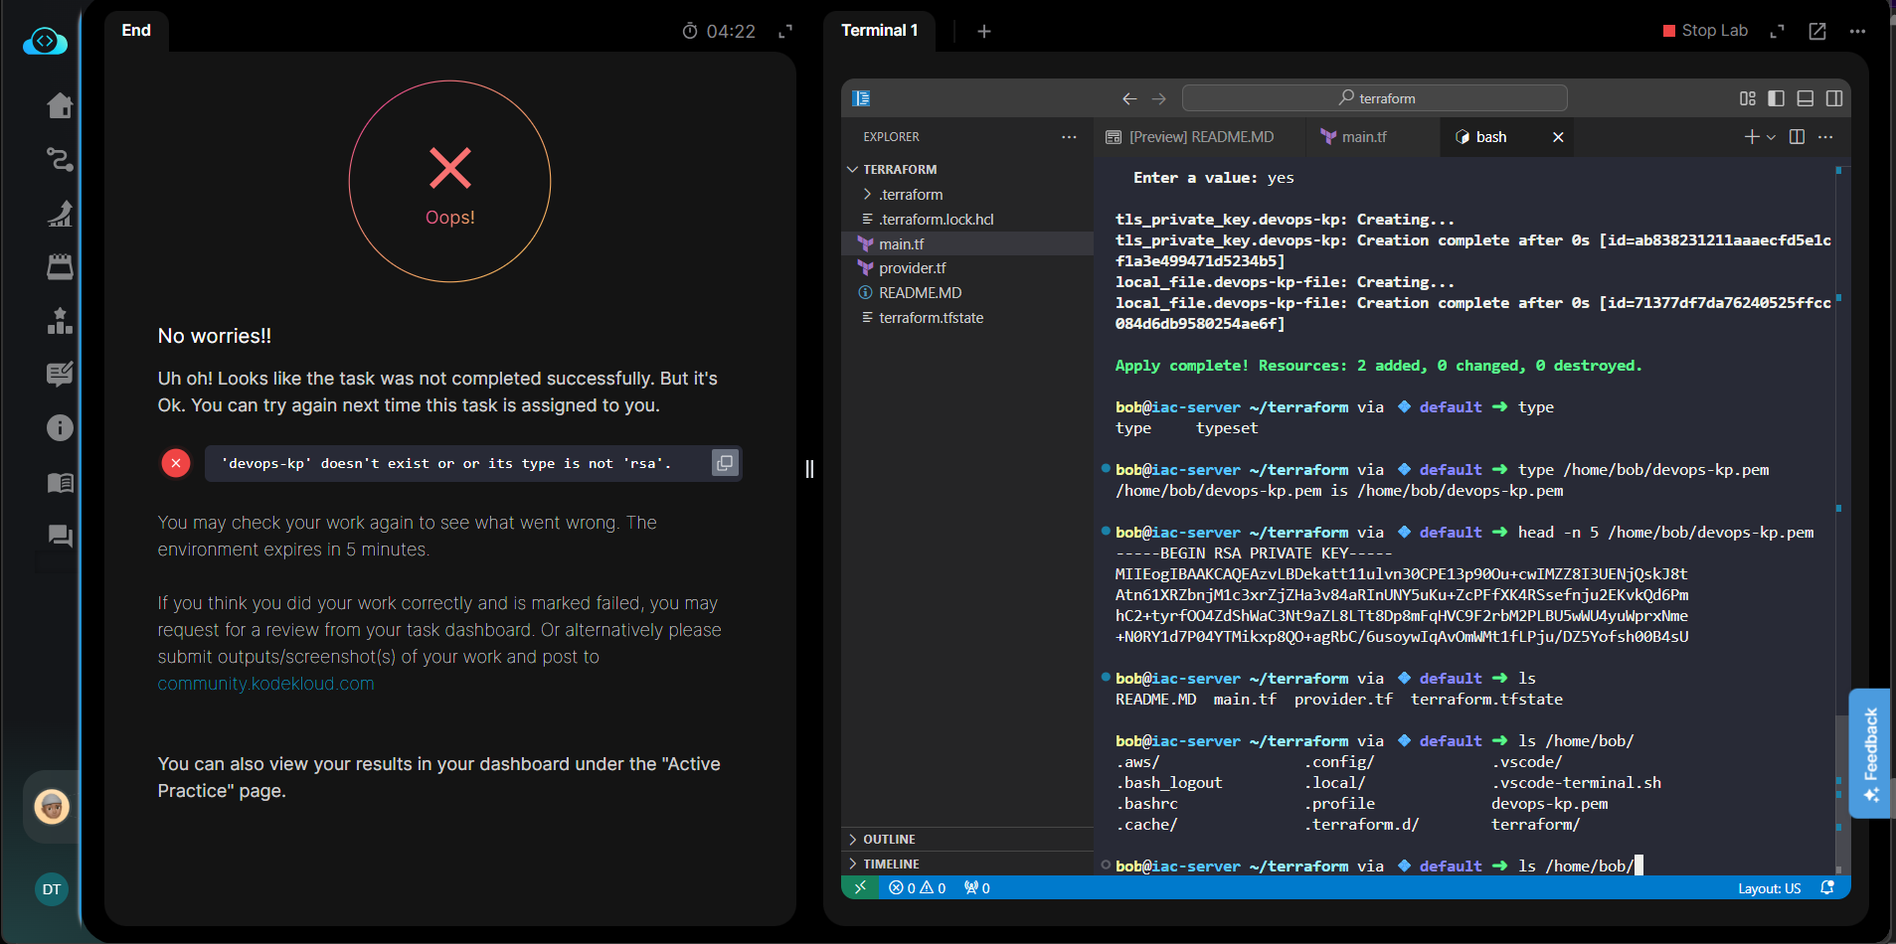The width and height of the screenshot is (1896, 944).
Task: Collapse the TERRAFORM explorer tree
Action: (x=853, y=169)
